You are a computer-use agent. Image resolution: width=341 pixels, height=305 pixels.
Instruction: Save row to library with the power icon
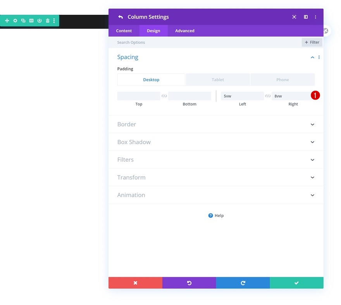pyautogui.click(x=40, y=21)
